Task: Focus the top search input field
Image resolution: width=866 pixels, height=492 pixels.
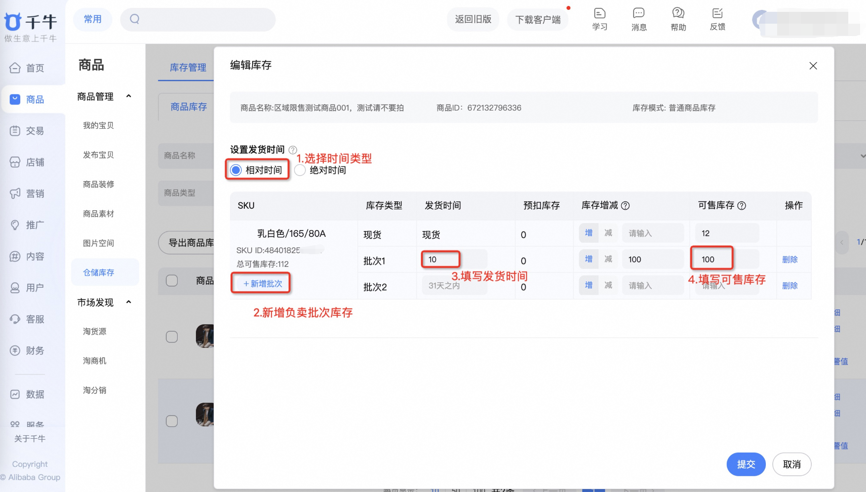Action: tap(198, 19)
